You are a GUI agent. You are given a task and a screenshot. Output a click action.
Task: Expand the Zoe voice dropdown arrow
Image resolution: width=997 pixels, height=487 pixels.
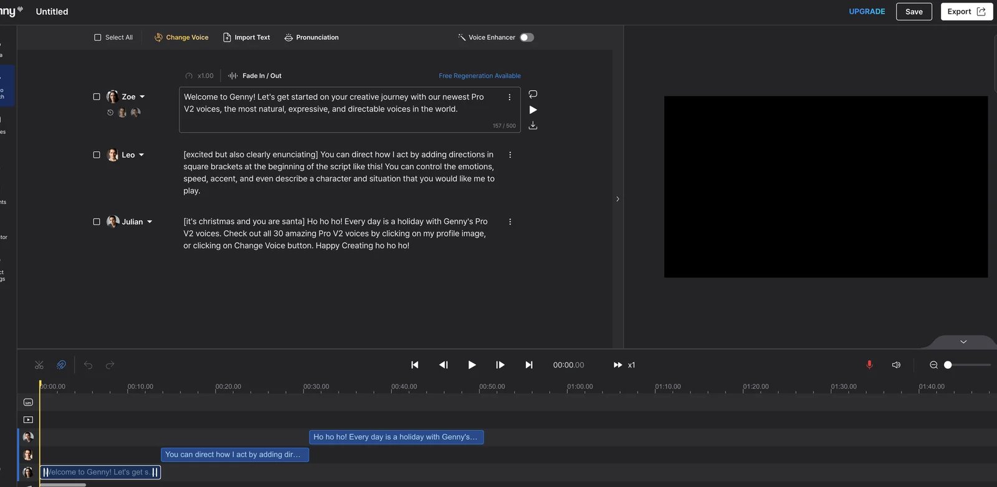click(142, 97)
